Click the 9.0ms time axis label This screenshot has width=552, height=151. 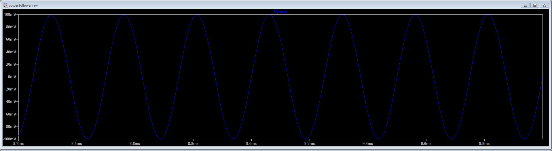251,144
